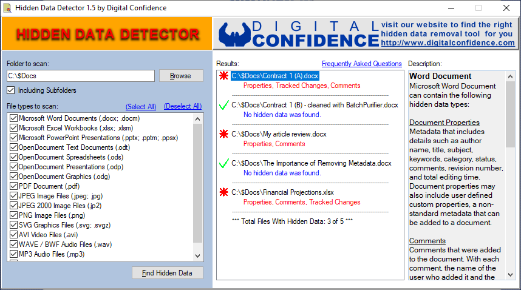
Task: Click the Document Properties heading in Description
Action: point(444,123)
